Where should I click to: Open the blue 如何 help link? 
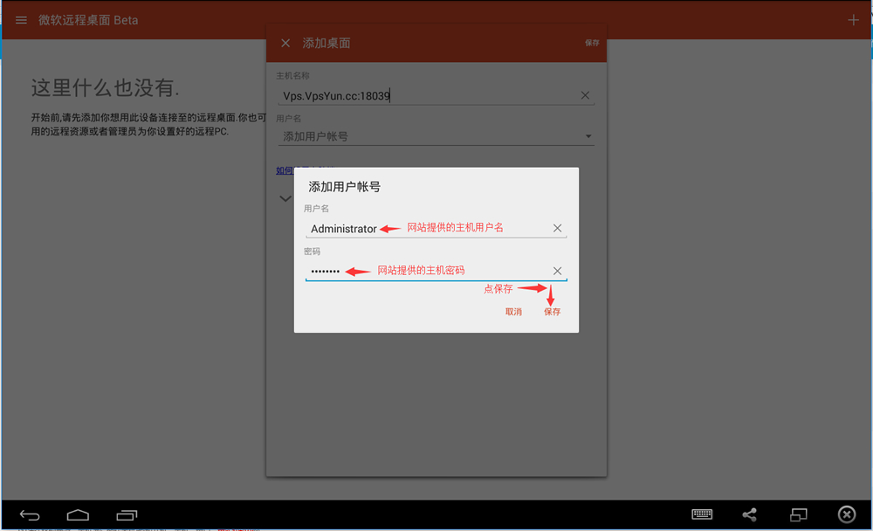(285, 170)
